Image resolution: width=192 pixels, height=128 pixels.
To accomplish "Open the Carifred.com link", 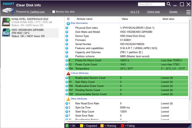I will point(38,12).
